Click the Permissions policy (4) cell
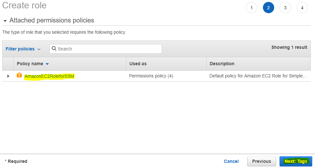Image resolution: width=315 pixels, height=168 pixels. click(151, 76)
